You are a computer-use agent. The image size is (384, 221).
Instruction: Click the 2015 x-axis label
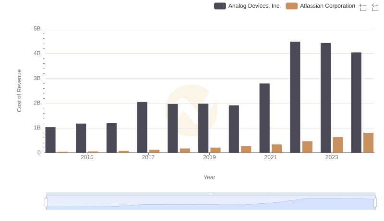point(87,157)
